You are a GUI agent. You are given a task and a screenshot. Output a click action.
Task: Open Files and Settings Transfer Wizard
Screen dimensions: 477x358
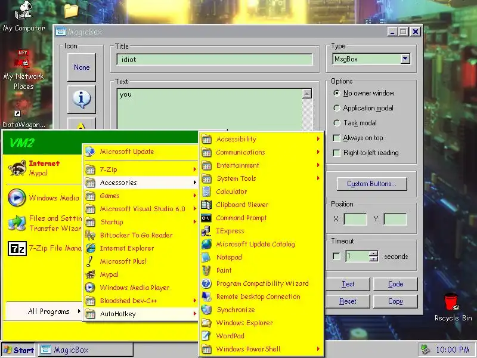[44, 223]
